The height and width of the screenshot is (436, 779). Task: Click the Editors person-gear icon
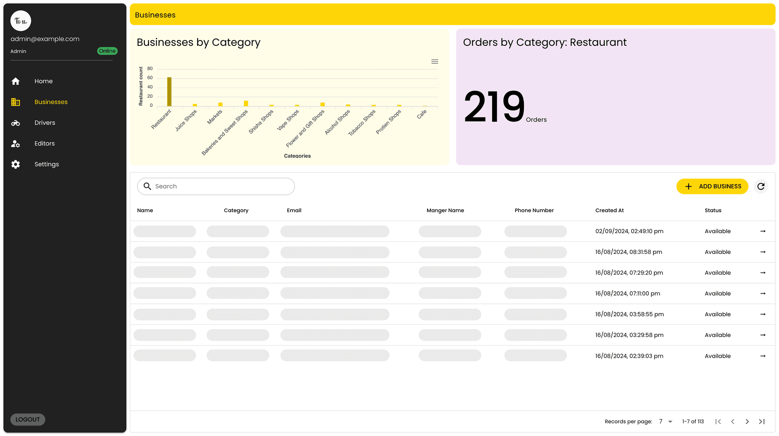tap(15, 144)
